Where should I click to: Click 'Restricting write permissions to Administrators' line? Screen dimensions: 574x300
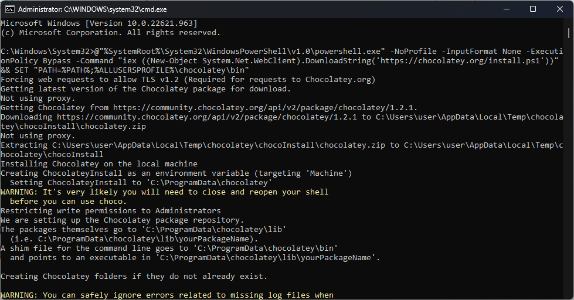[111, 211]
